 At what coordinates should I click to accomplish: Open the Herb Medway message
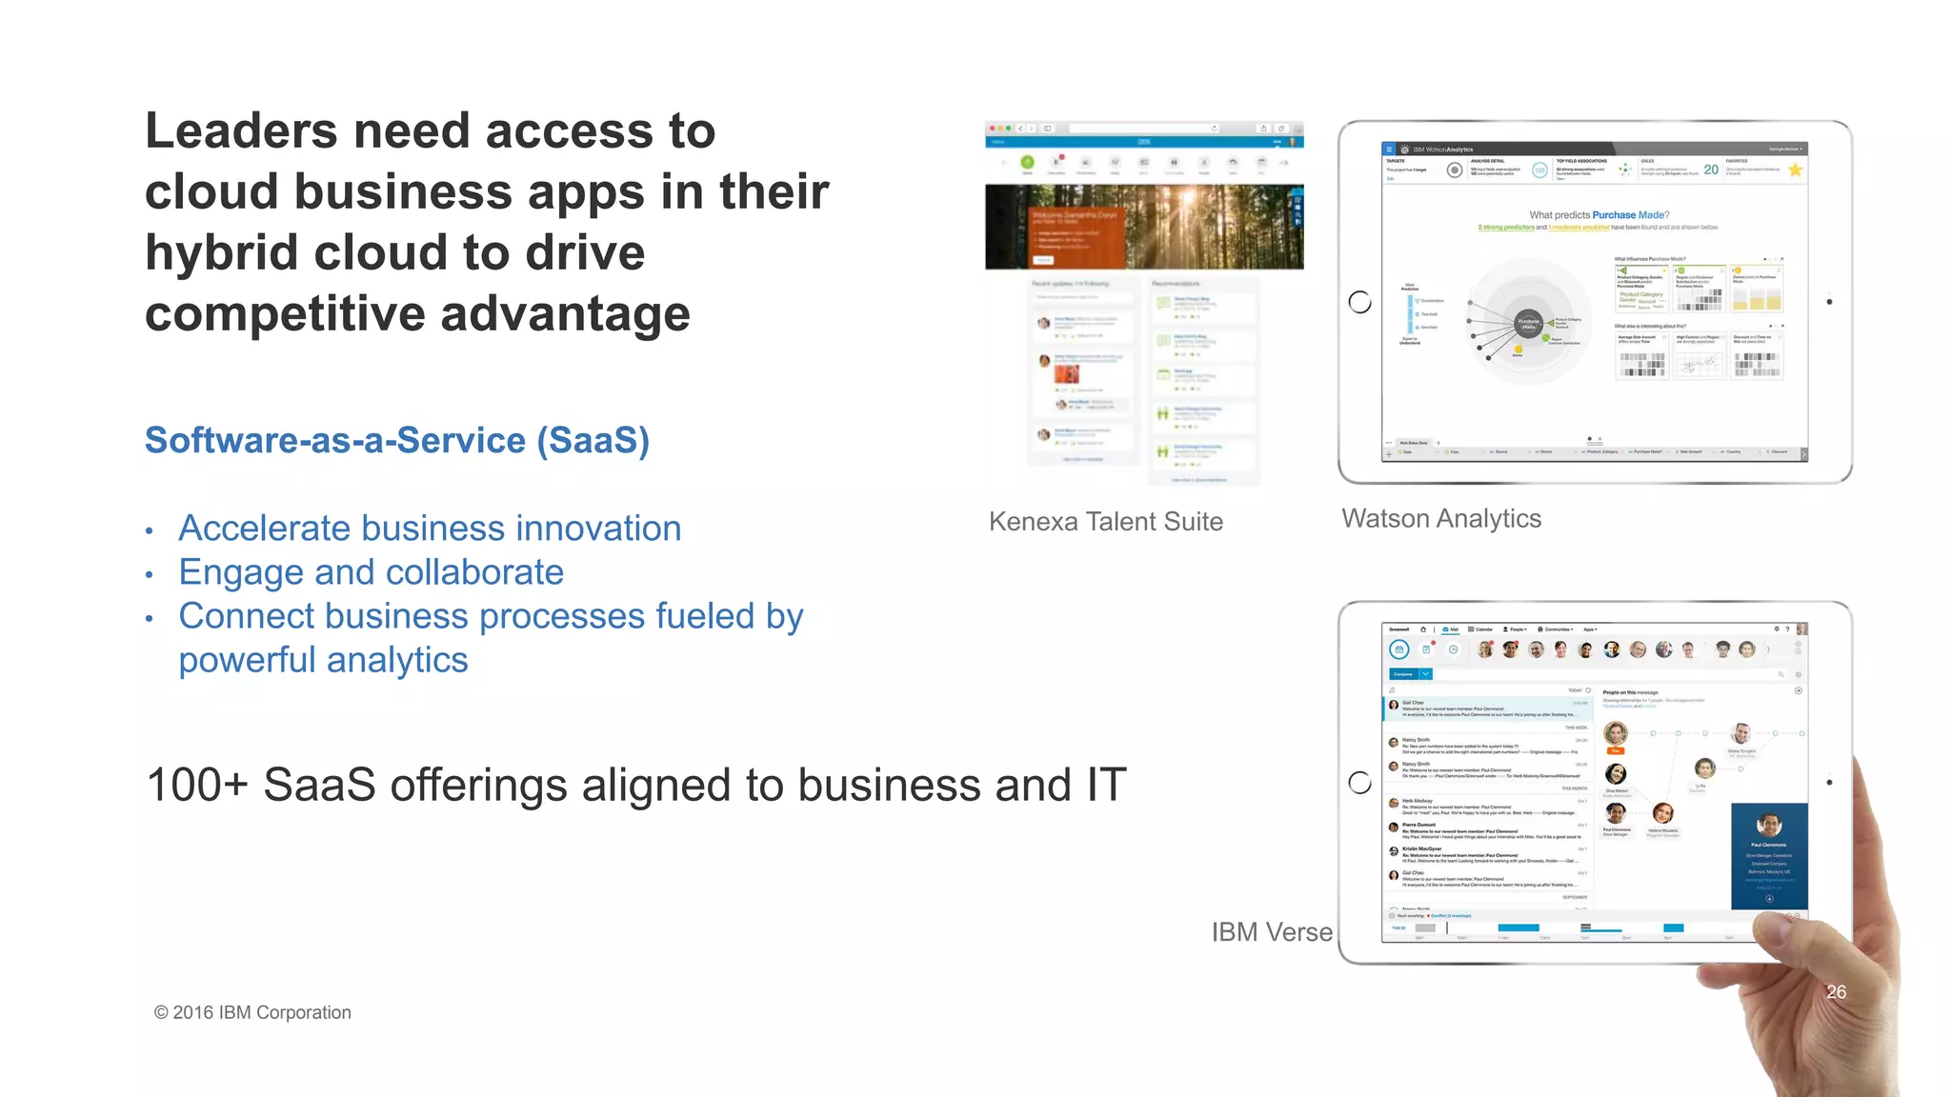click(x=1488, y=808)
